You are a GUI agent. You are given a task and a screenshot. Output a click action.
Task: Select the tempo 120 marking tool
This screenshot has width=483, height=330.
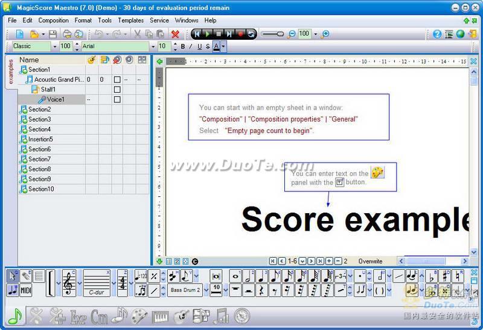click(x=141, y=276)
